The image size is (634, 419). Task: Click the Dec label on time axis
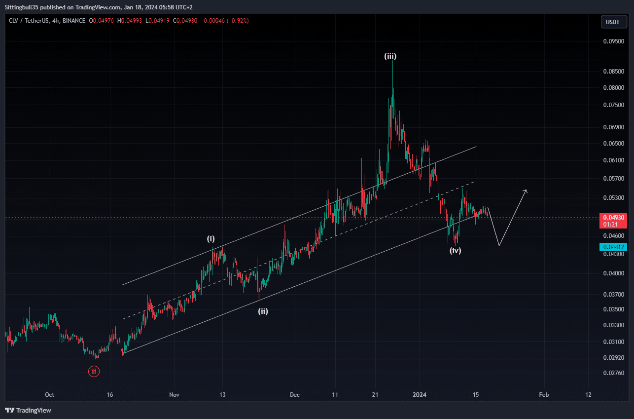click(x=294, y=395)
